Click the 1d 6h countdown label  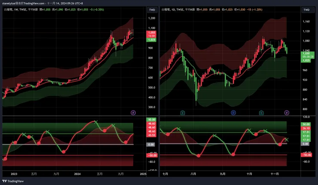click(151, 36)
